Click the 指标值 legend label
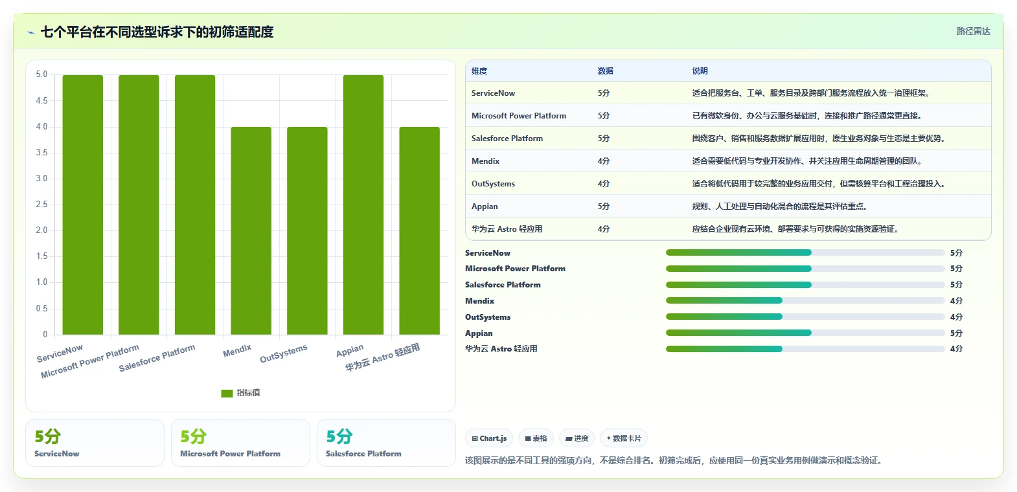Viewport: 1017px width, 492px height. [x=248, y=393]
